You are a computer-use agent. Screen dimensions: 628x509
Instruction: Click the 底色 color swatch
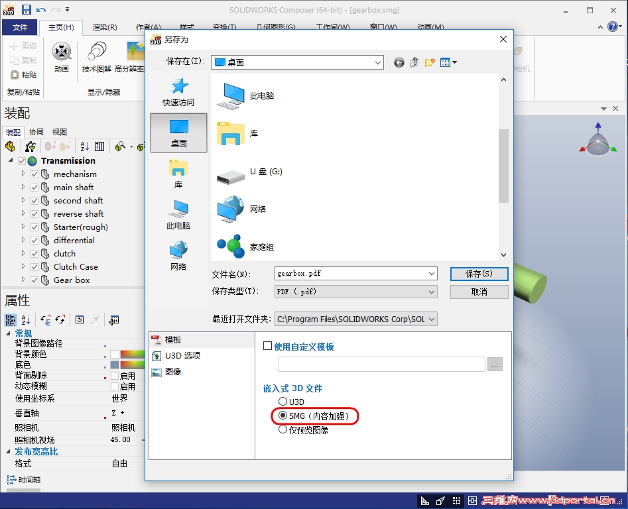[x=115, y=365]
